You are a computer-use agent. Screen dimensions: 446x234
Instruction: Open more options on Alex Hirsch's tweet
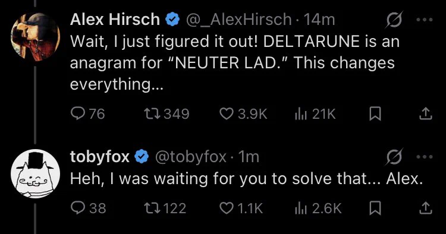pos(425,20)
